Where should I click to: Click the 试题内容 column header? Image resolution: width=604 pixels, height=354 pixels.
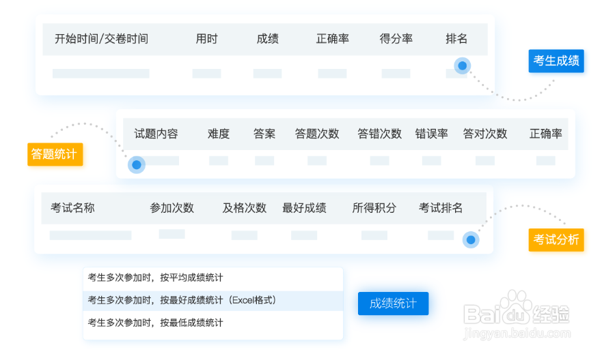[x=156, y=134]
